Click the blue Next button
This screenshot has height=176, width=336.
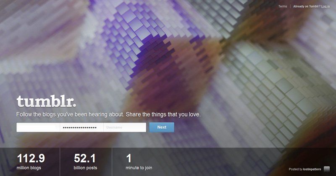[162, 127]
